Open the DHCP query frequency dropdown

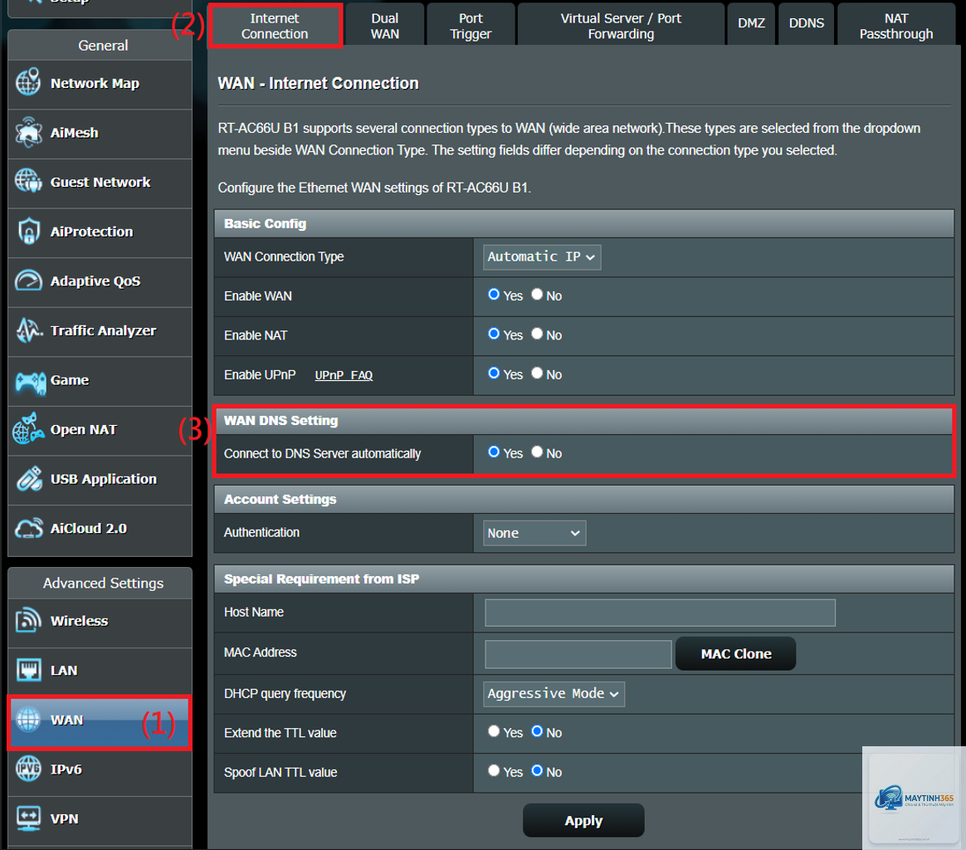pos(554,694)
